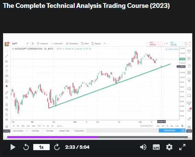The image size is (195, 157).
Task: Open video player settings gear
Action: coord(169,147)
